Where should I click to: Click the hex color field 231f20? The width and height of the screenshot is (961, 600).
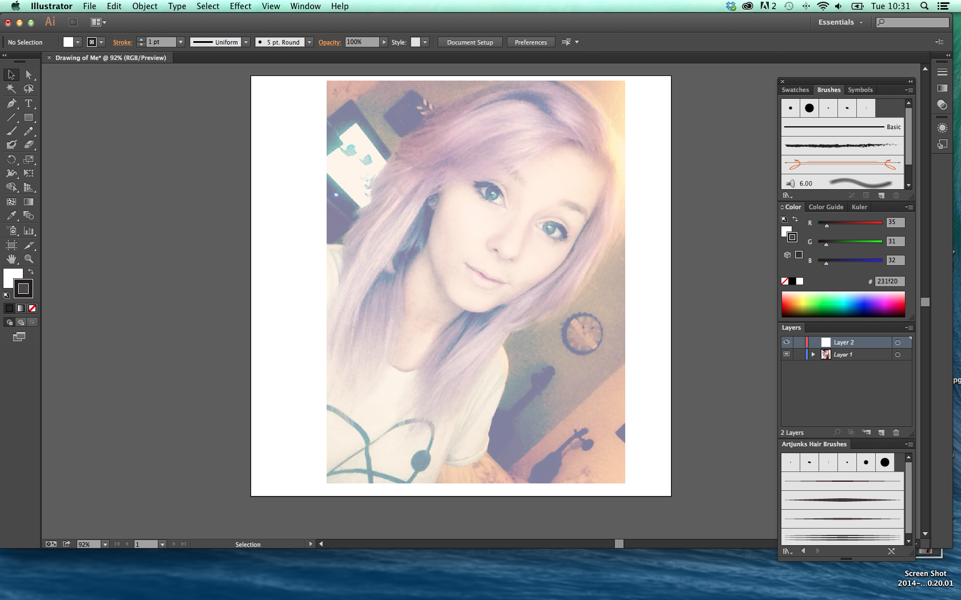889,281
